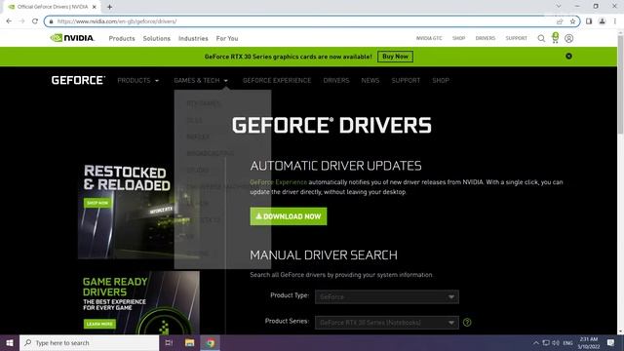Viewport: 624px width, 351px height.
Task: Go to GEFORCE EXPERIENCE in GeForce nav
Action: click(277, 80)
